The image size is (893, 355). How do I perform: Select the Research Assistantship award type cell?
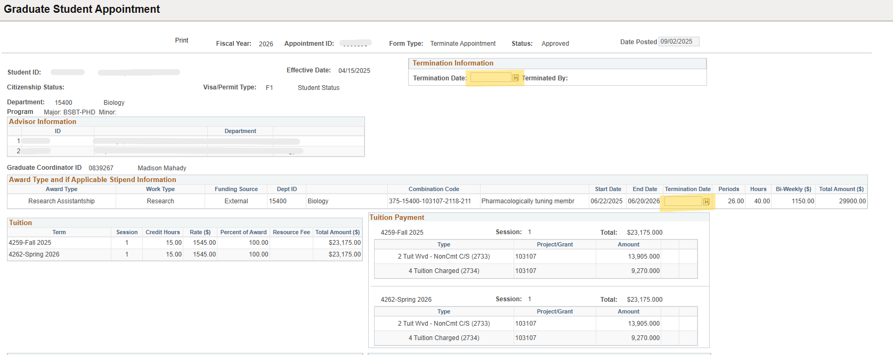coord(61,201)
